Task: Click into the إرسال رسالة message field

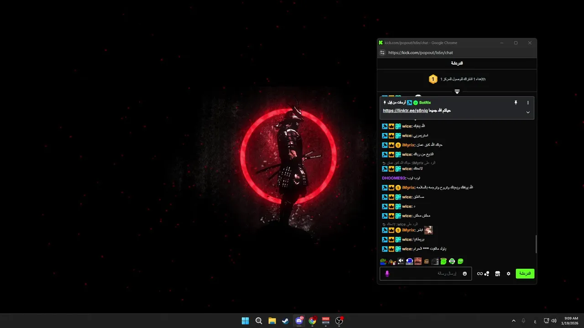Action: (x=426, y=273)
